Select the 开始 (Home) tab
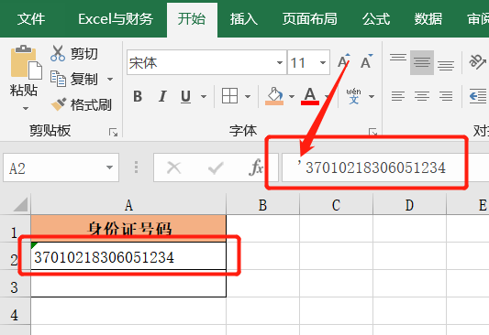 click(192, 19)
